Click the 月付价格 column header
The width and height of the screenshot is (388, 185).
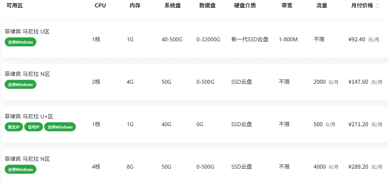click(362, 6)
